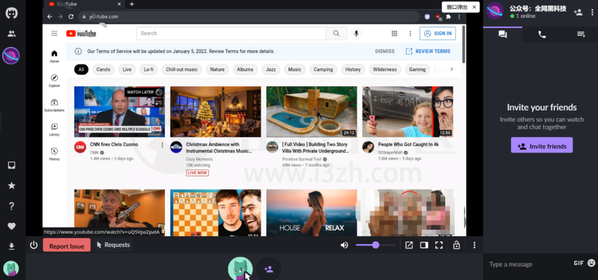Click the REVIEW TERMS link
This screenshot has width=598, height=280.
pyautogui.click(x=428, y=51)
